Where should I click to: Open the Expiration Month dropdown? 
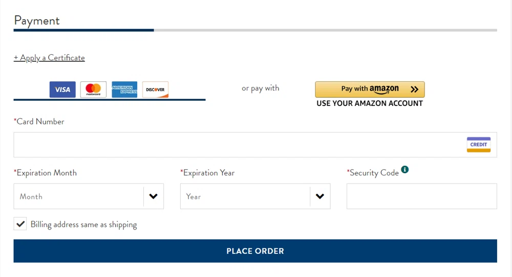coord(79,196)
